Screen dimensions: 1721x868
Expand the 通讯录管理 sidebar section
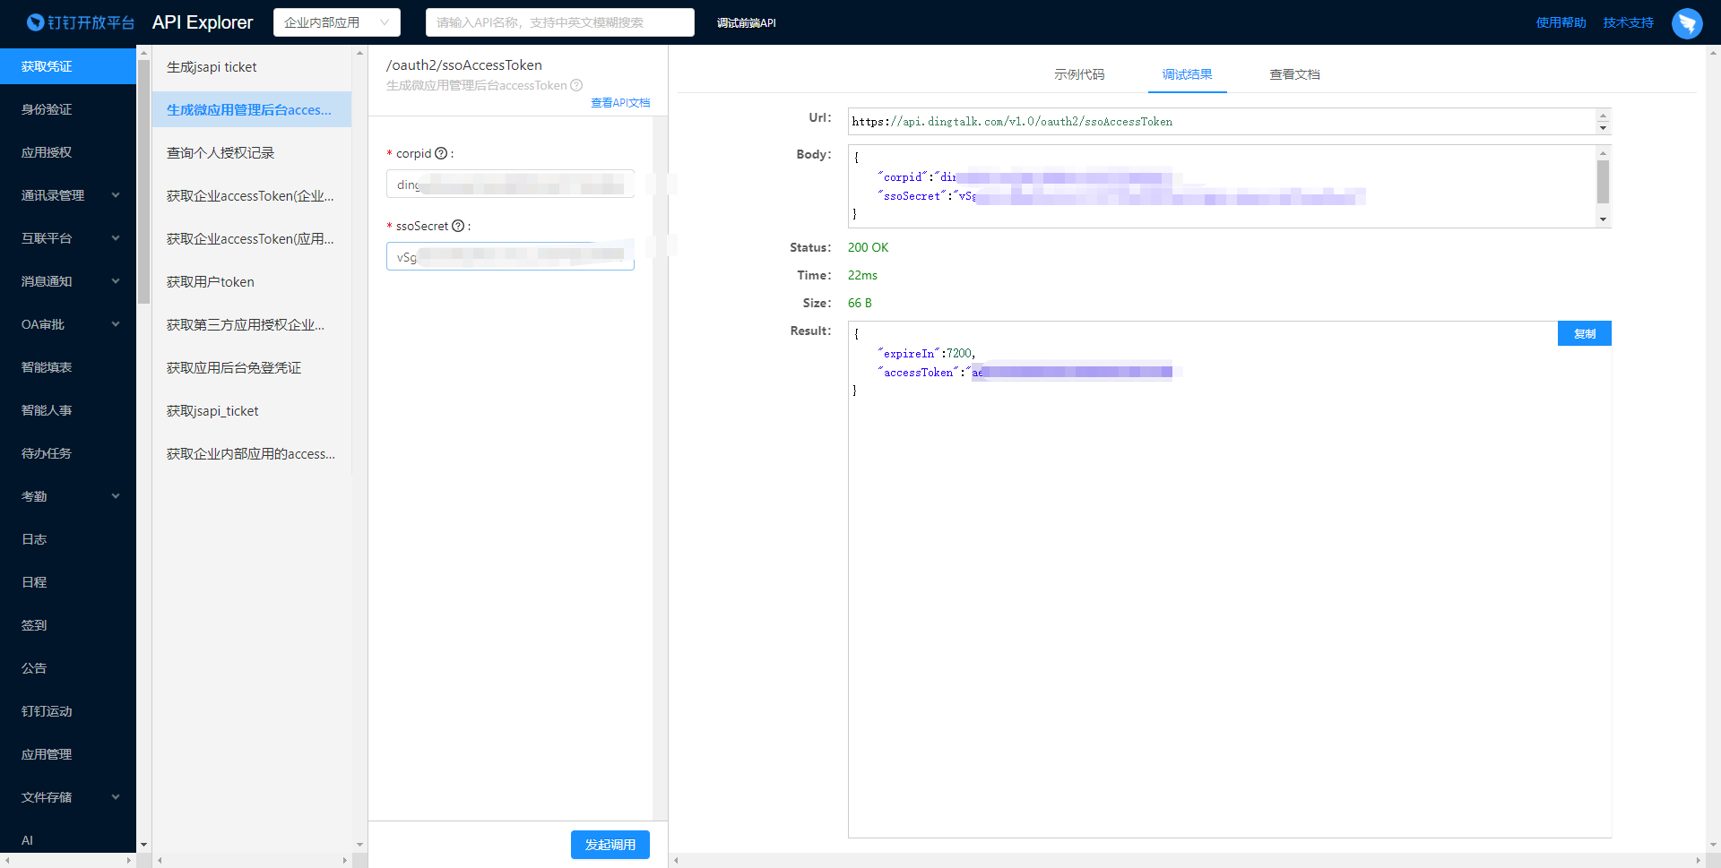(x=68, y=195)
